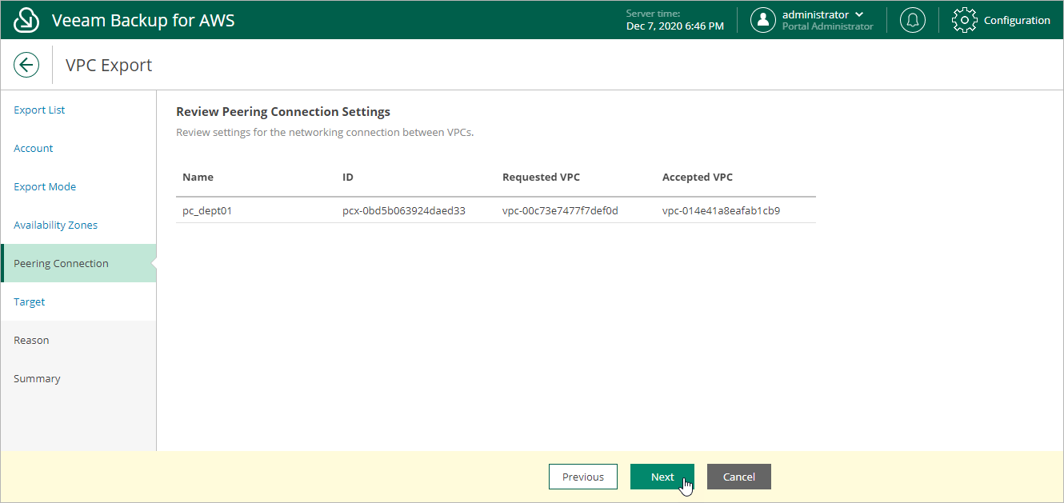This screenshot has height=503, width=1064.
Task: Click the Name column header
Action: tap(198, 177)
